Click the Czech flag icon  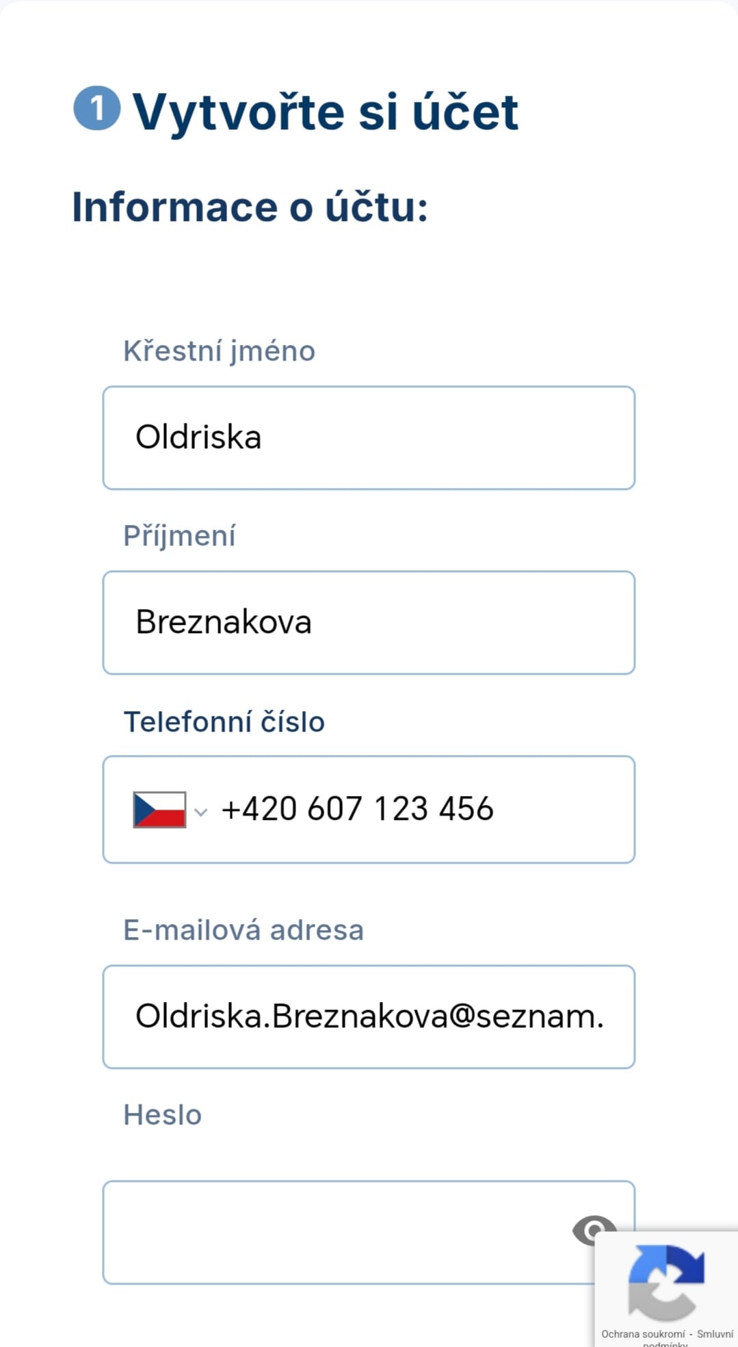point(159,810)
